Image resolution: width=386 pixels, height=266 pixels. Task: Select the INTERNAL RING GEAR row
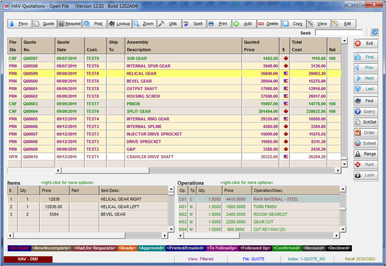coord(174,119)
